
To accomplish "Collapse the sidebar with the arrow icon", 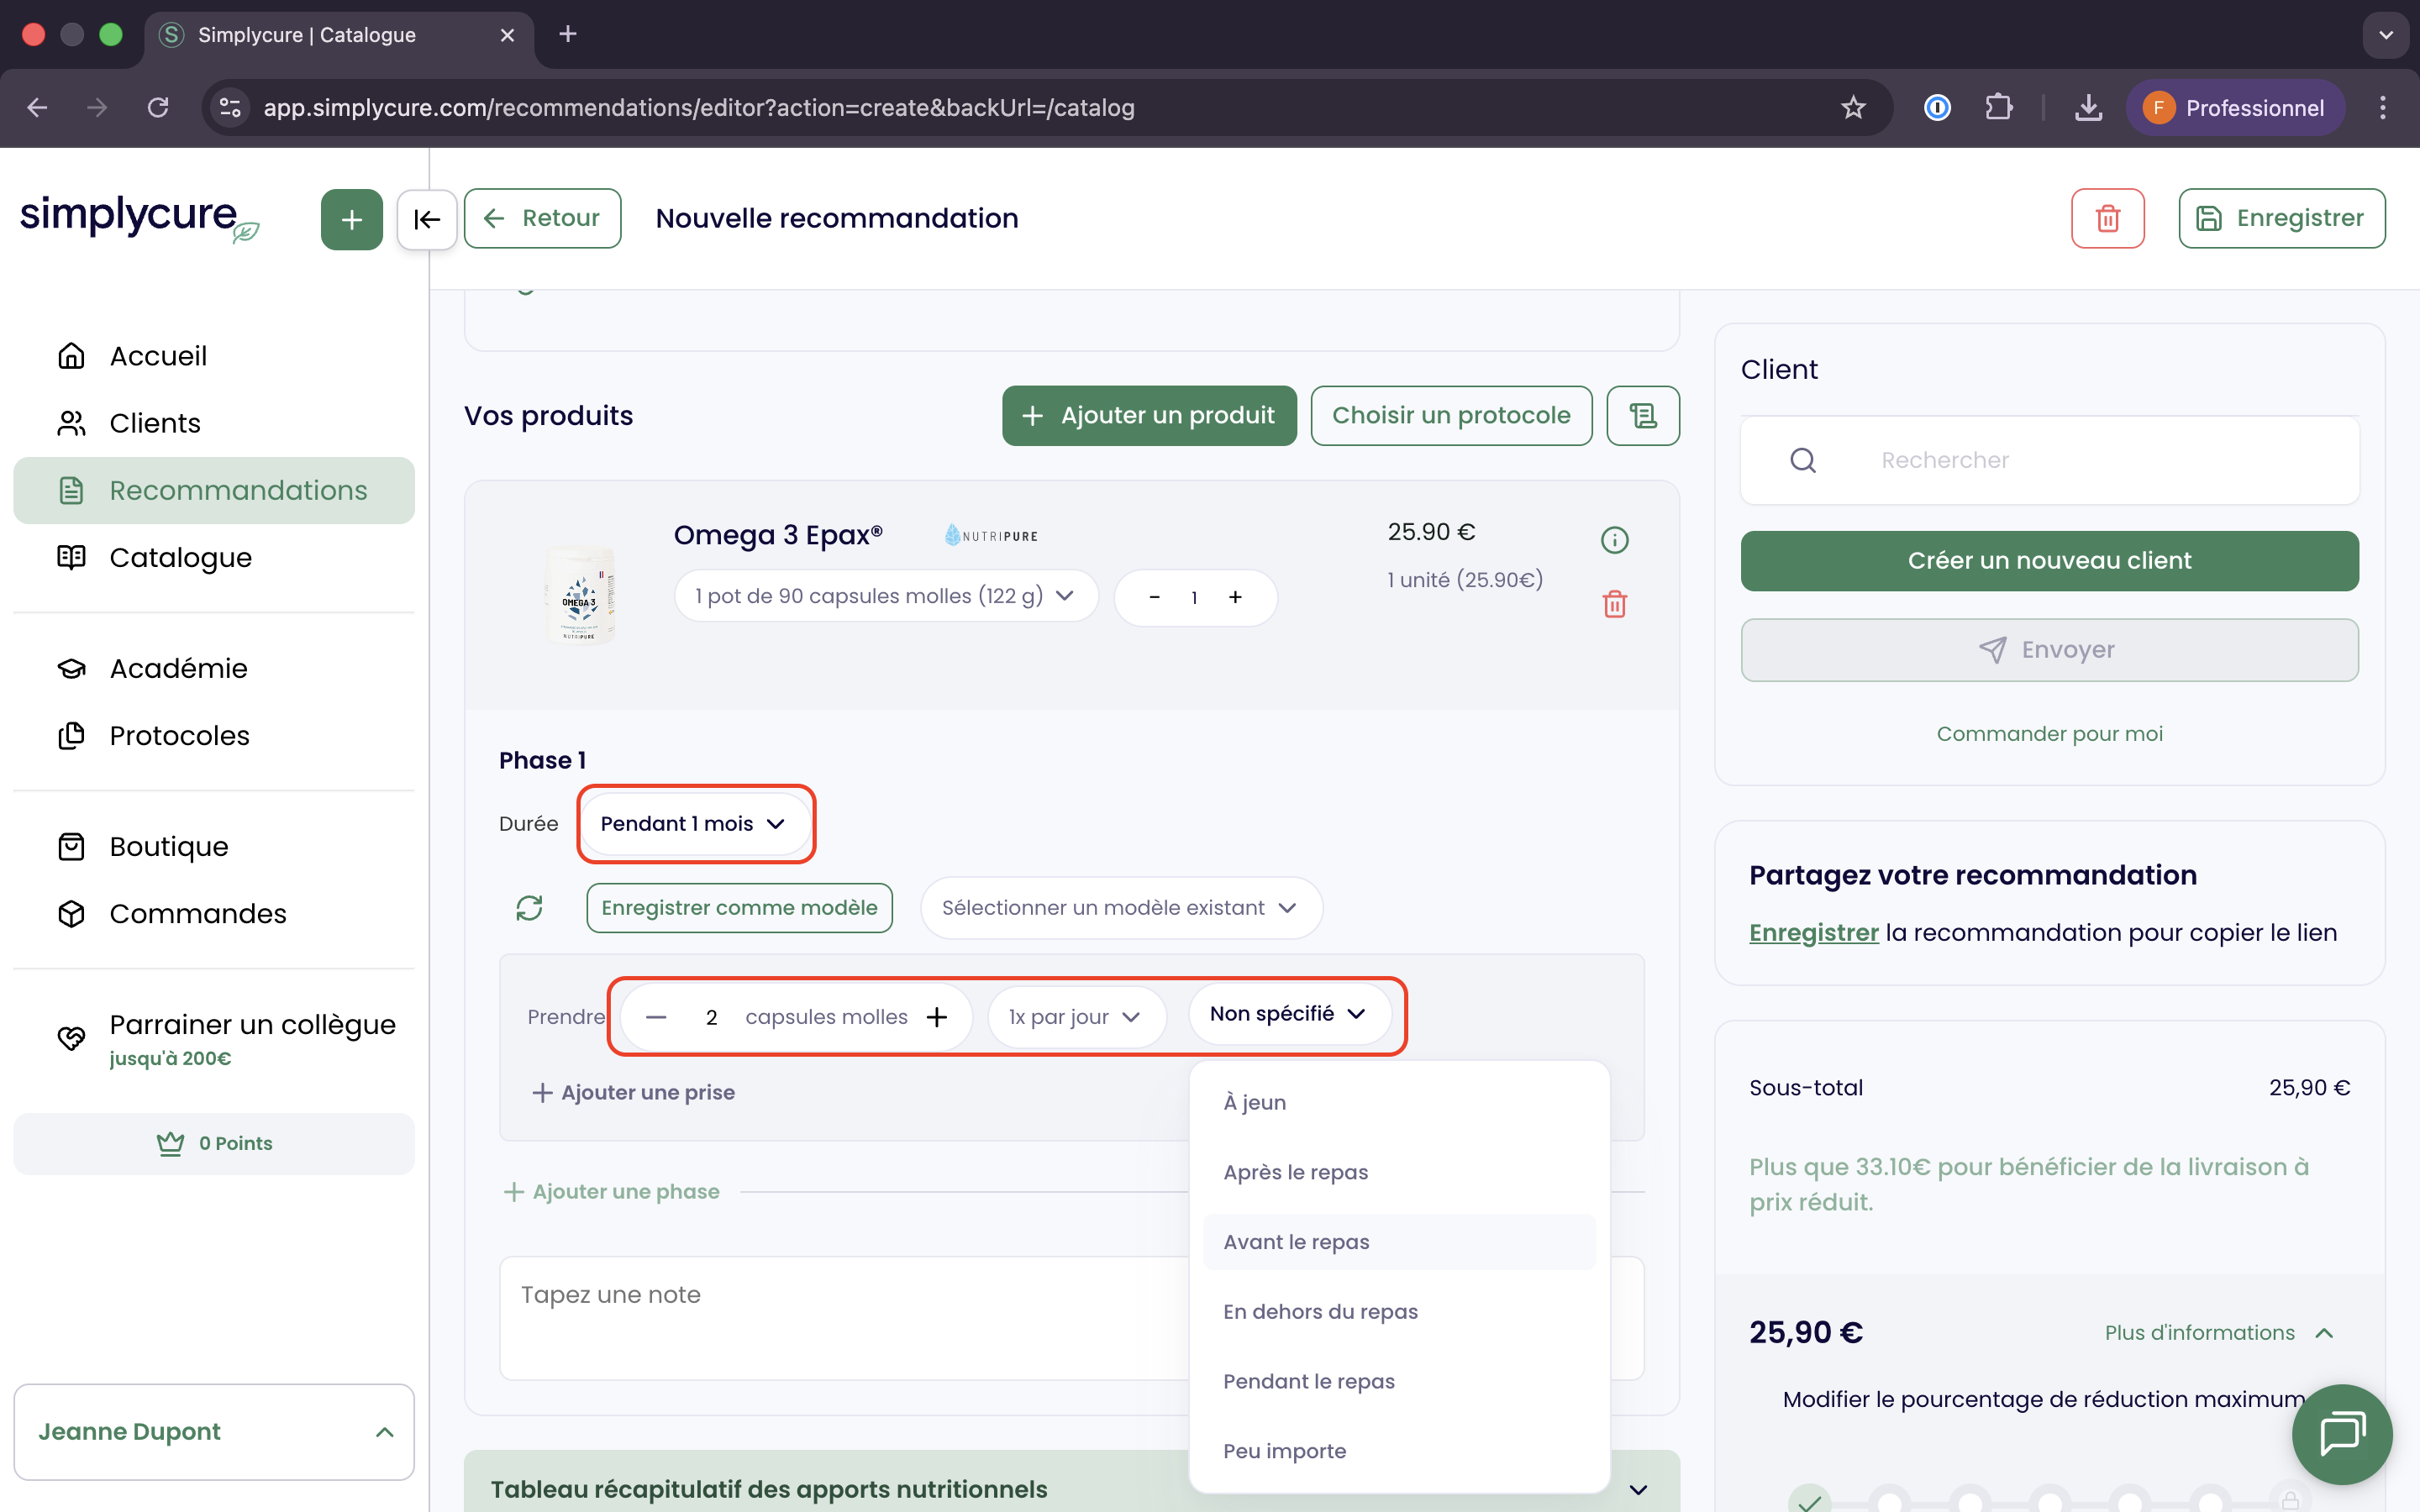I will (x=427, y=219).
